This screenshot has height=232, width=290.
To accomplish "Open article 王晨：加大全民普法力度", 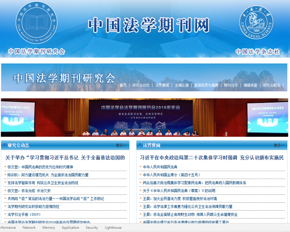I will coord(180,199).
